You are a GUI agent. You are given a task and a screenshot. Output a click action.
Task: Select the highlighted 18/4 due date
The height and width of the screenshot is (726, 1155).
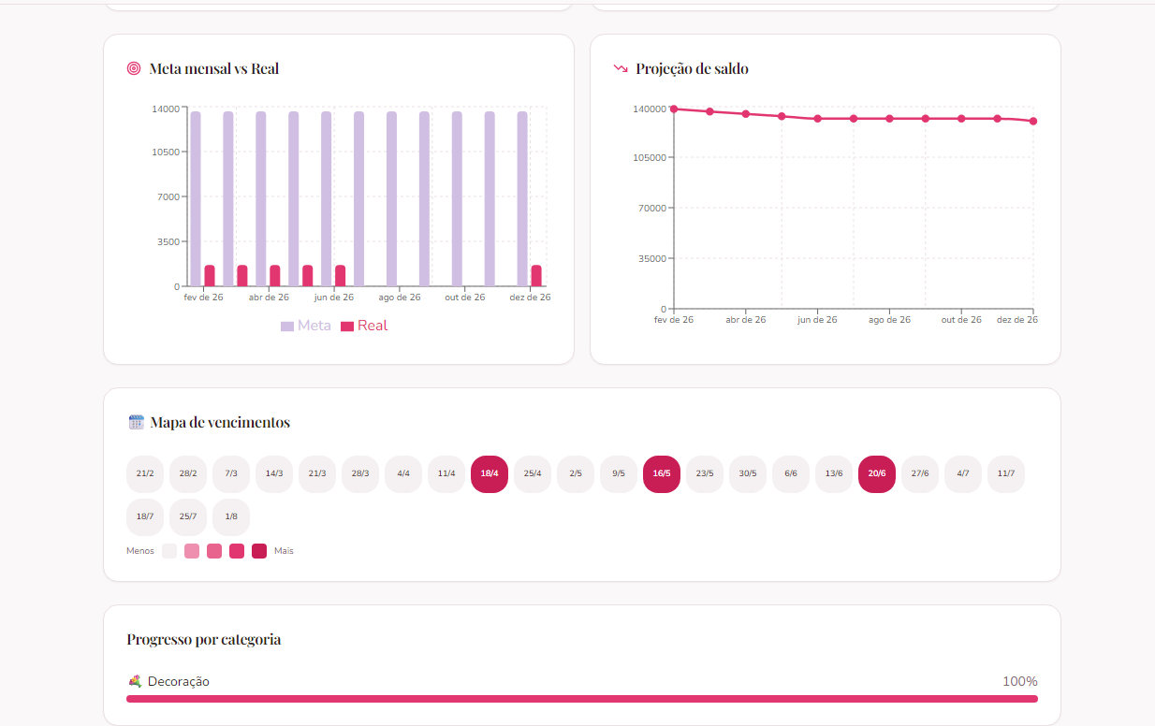click(x=490, y=473)
